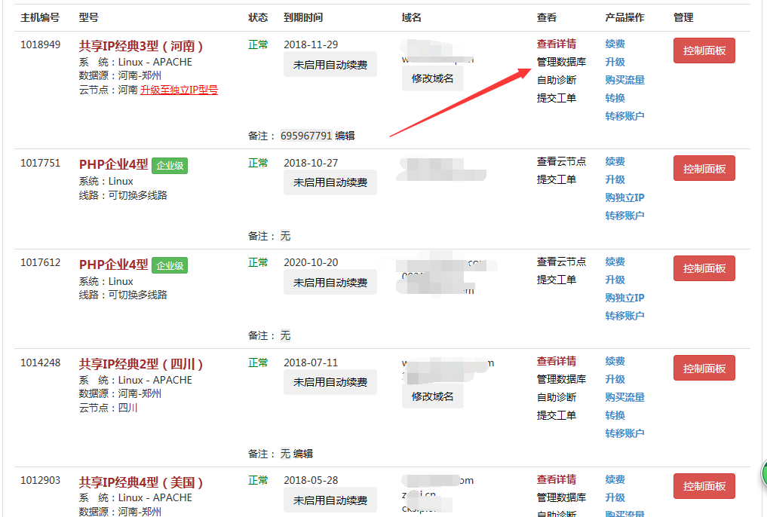Click 转移账户 for host 1017612
This screenshot has height=517, width=767.
pyautogui.click(x=624, y=317)
